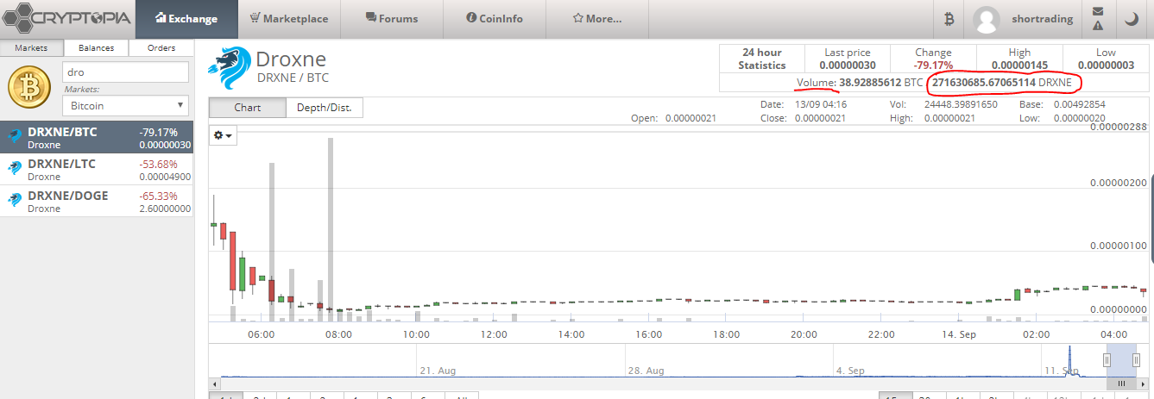Open the Orders tab
This screenshot has width=1154, height=399.
[x=161, y=48]
